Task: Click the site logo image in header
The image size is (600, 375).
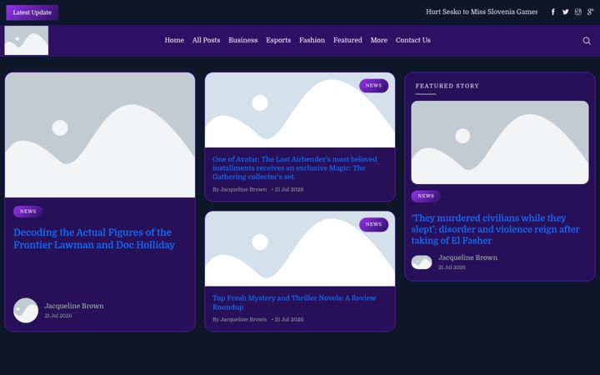Action: coord(27,40)
